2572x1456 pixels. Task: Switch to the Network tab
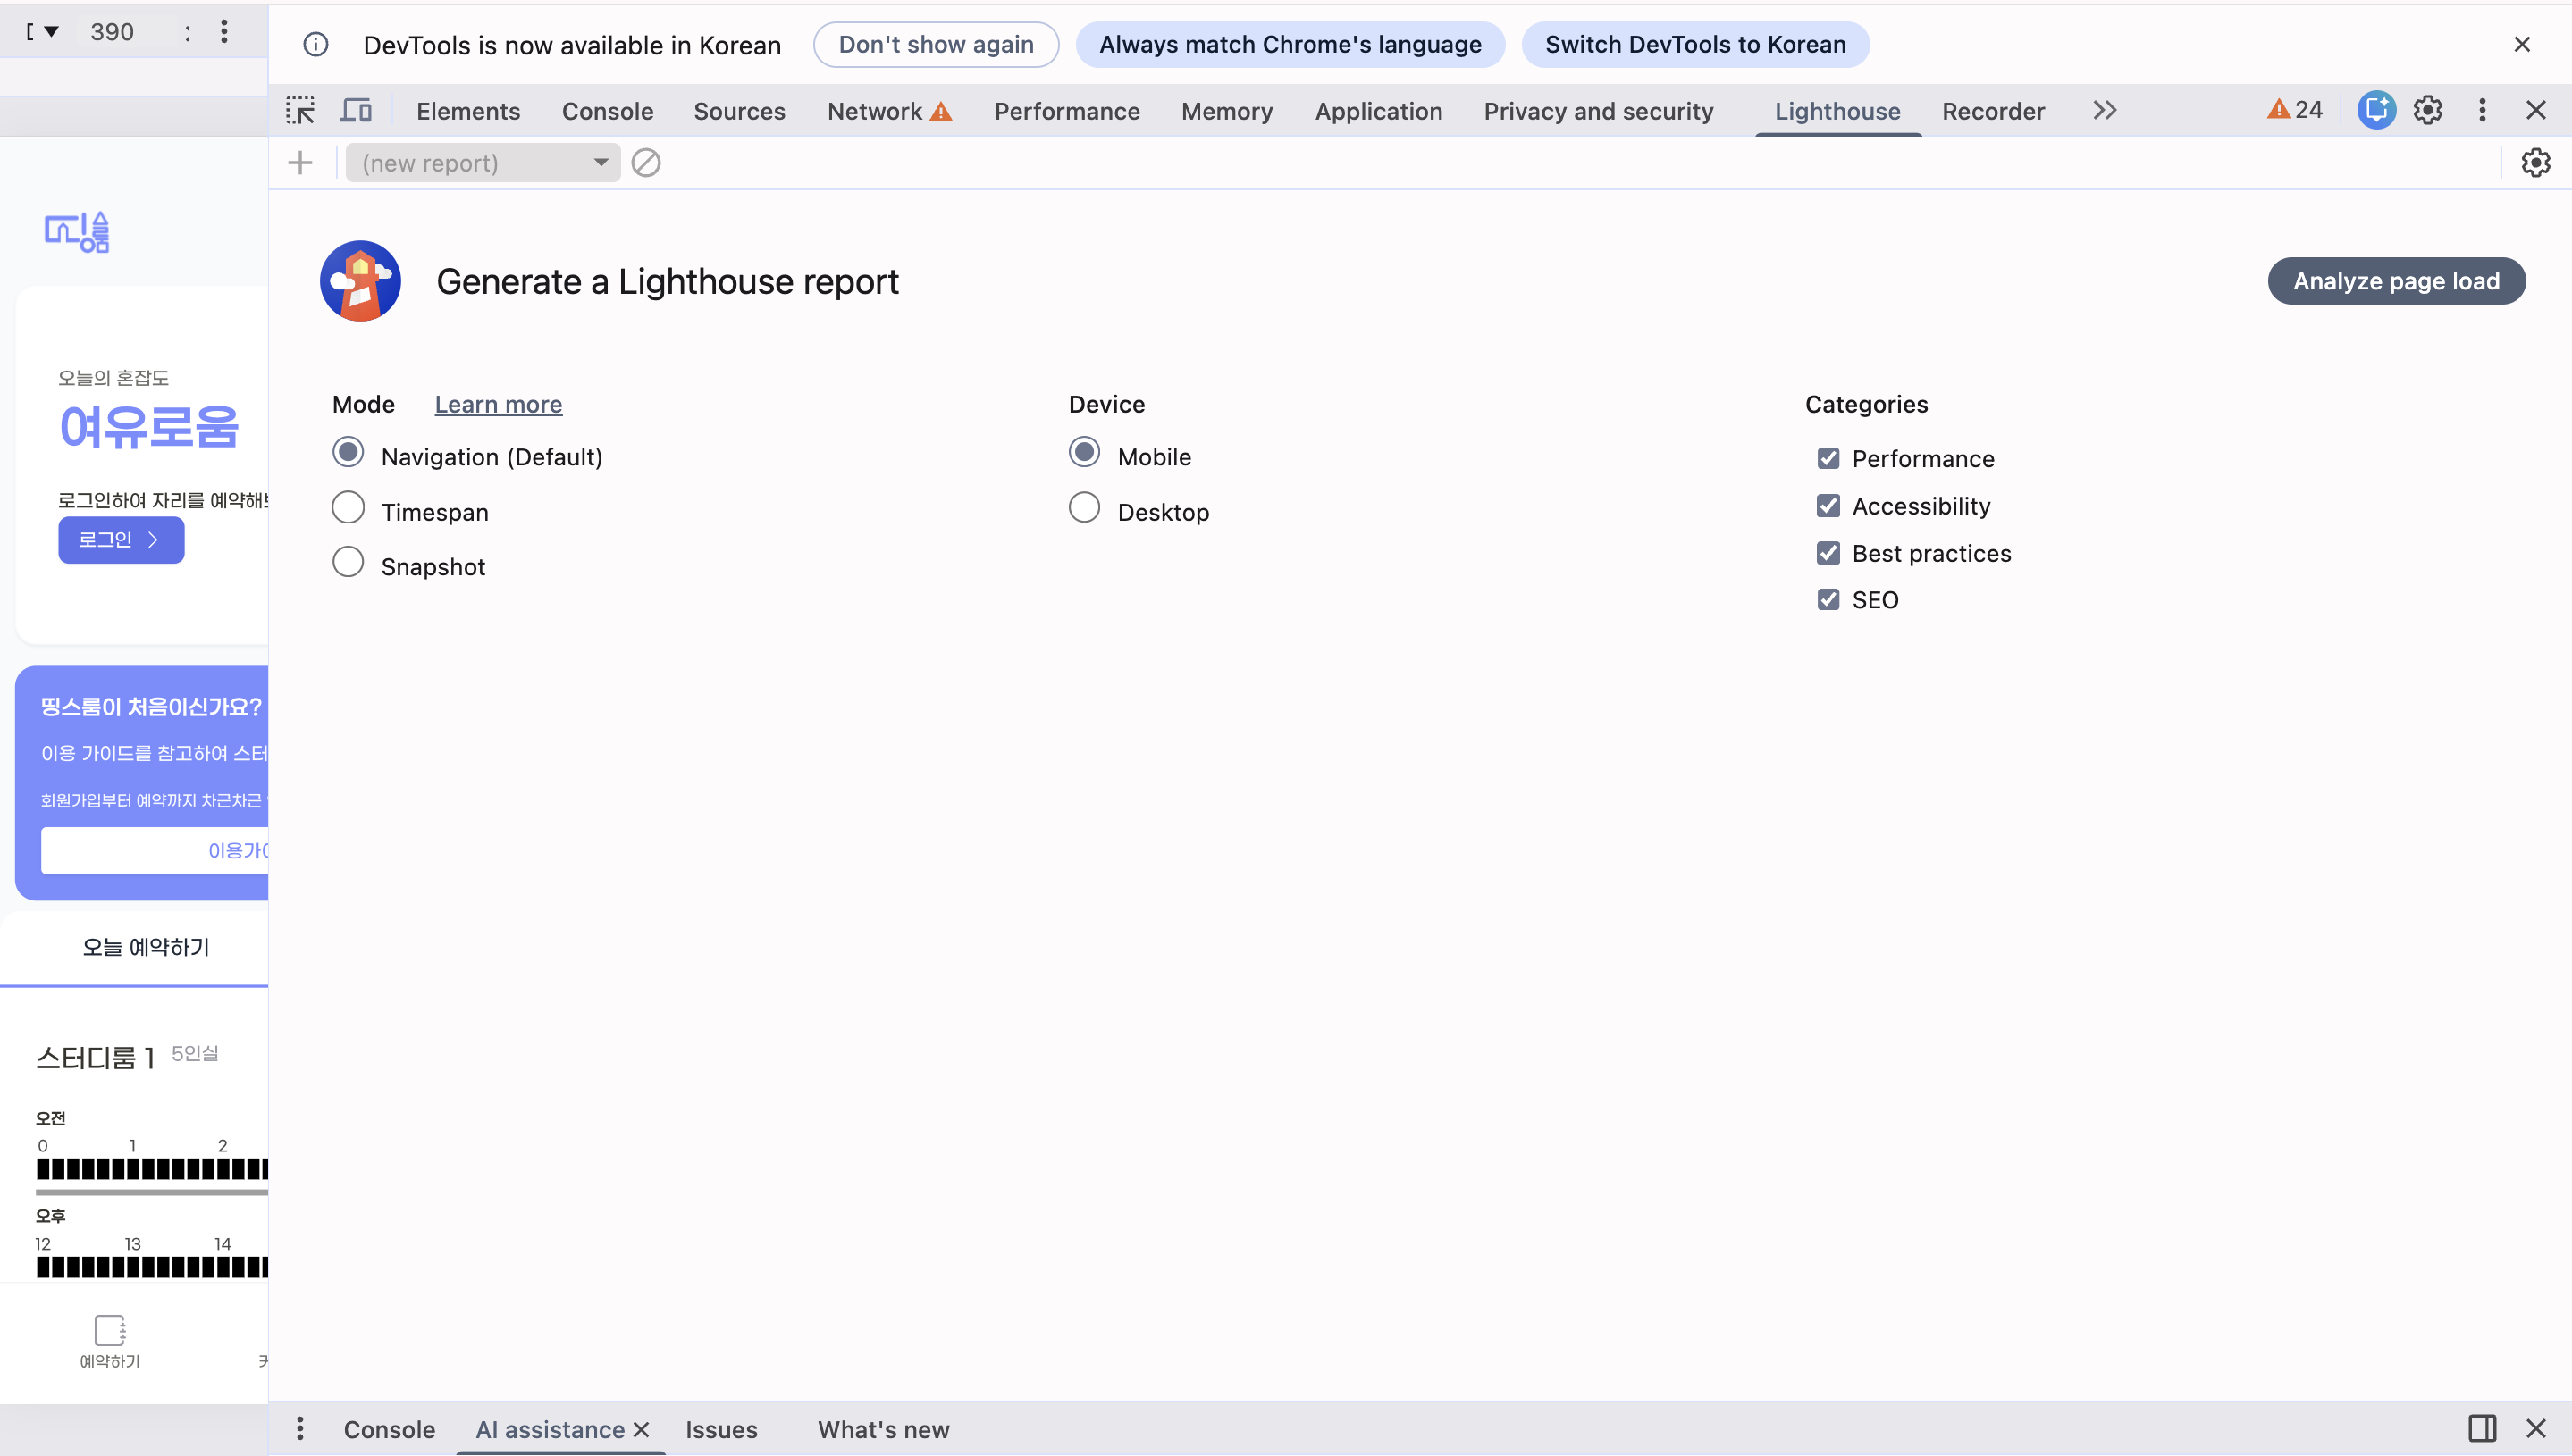pyautogui.click(x=874, y=111)
